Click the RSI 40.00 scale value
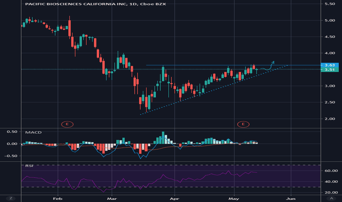 331,182
